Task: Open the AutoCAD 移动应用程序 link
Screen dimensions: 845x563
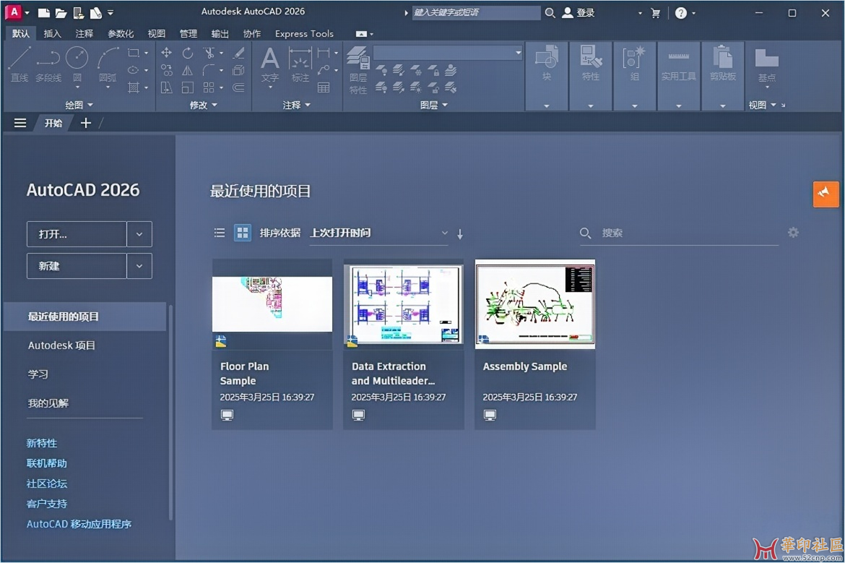Action: [79, 524]
